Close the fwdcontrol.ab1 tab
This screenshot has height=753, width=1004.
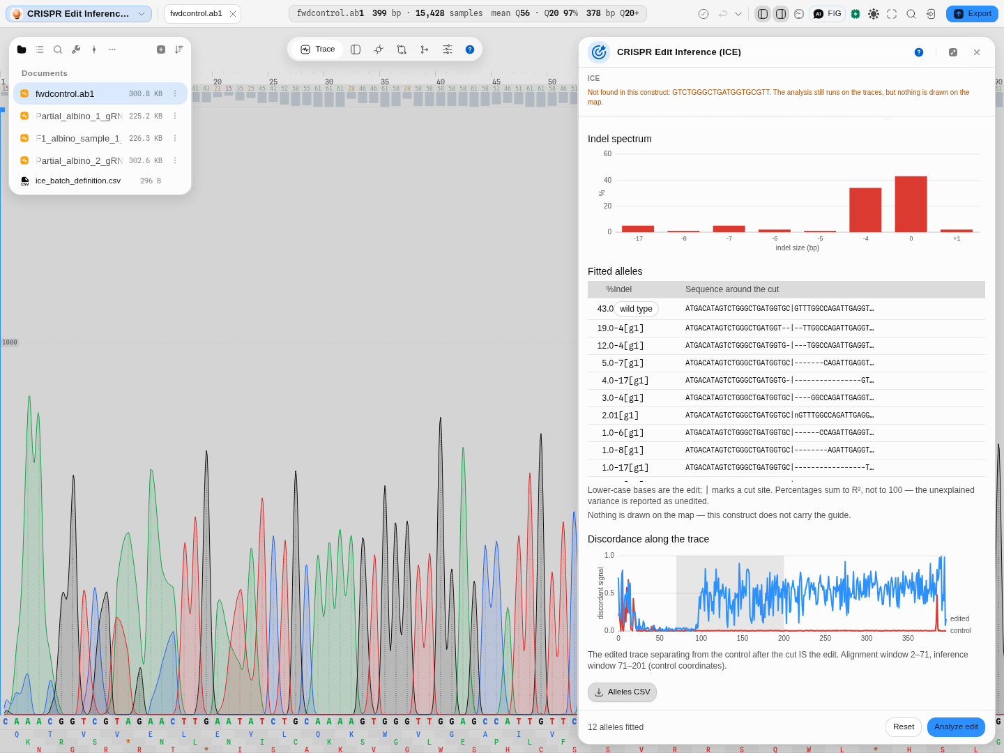(x=233, y=14)
